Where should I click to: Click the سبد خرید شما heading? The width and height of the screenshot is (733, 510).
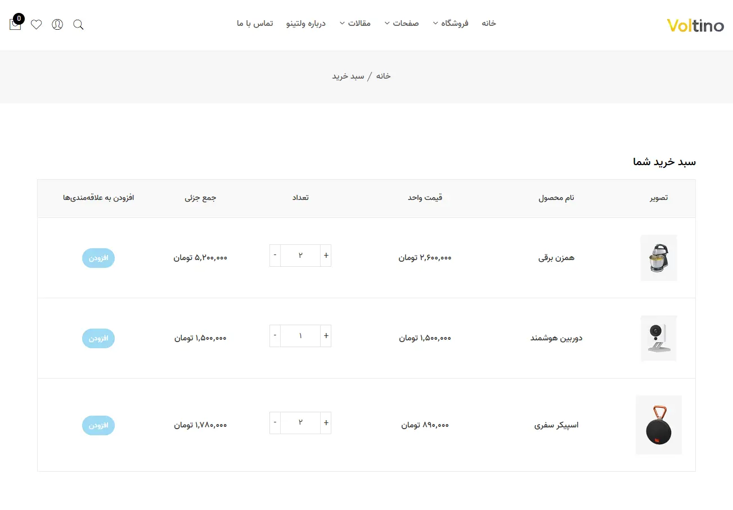click(x=664, y=162)
